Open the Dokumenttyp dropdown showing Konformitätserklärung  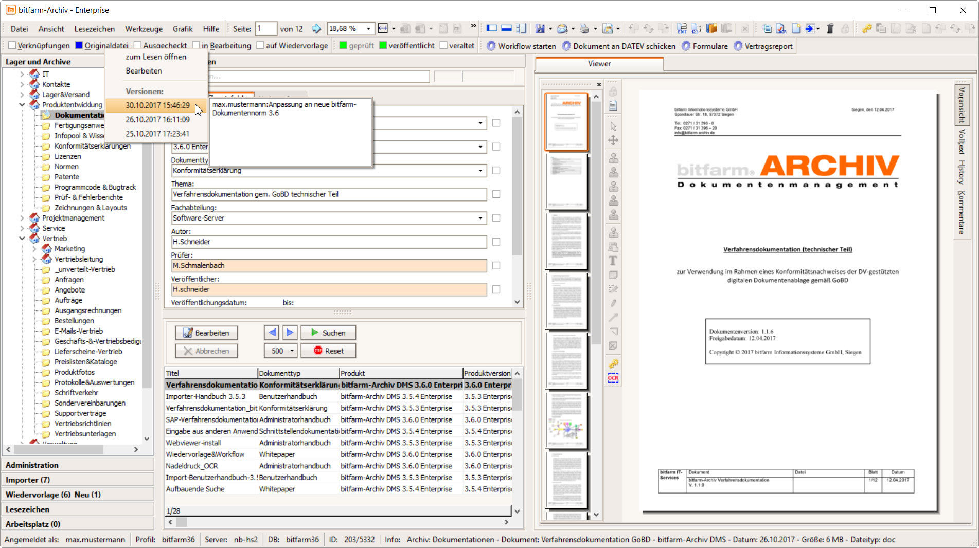pyautogui.click(x=480, y=171)
